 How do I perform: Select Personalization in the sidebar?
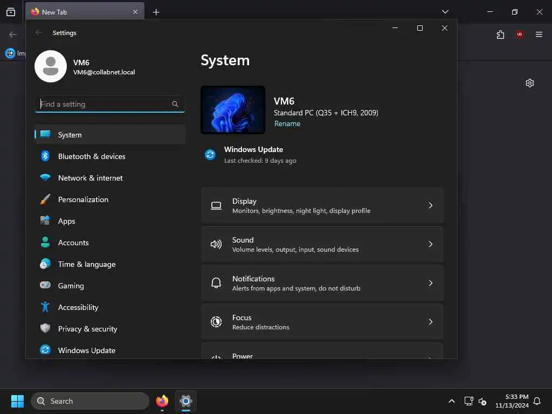tap(110, 199)
